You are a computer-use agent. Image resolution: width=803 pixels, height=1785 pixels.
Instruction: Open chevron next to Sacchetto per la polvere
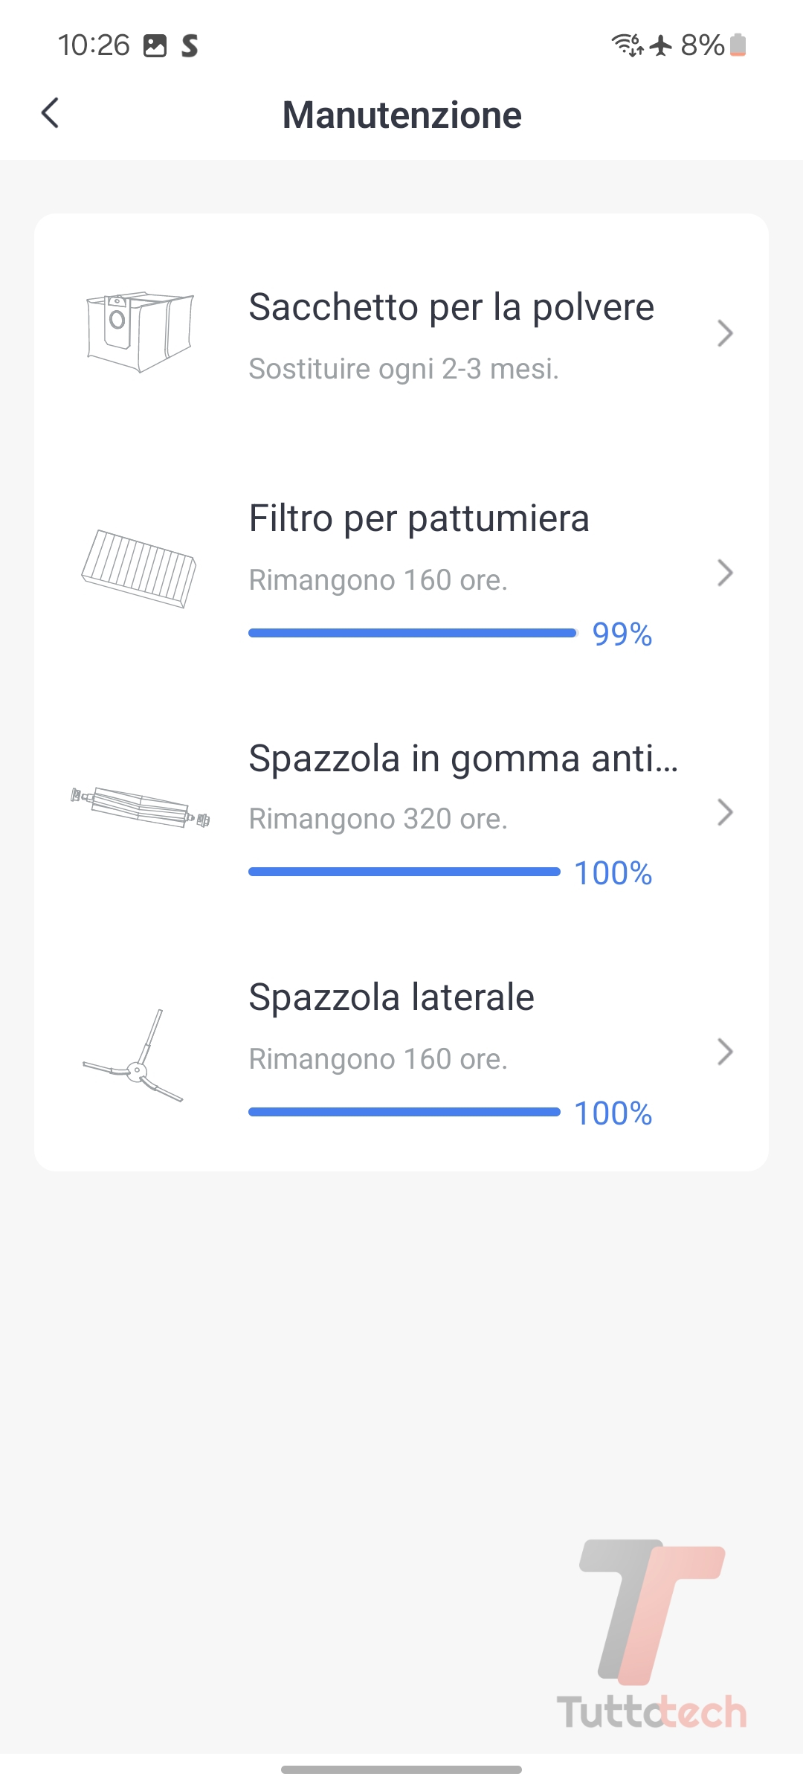[x=725, y=333]
